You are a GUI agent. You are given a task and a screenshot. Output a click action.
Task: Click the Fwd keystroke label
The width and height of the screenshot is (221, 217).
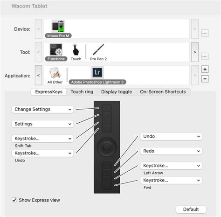(x=147, y=188)
